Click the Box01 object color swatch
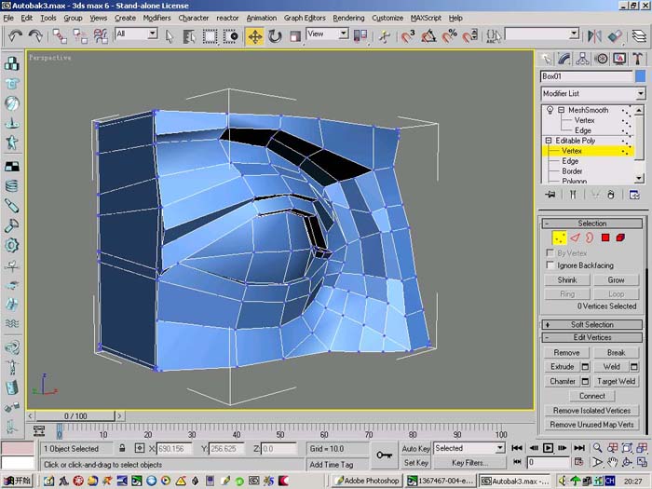Screen dimensions: 652x489 641,76
